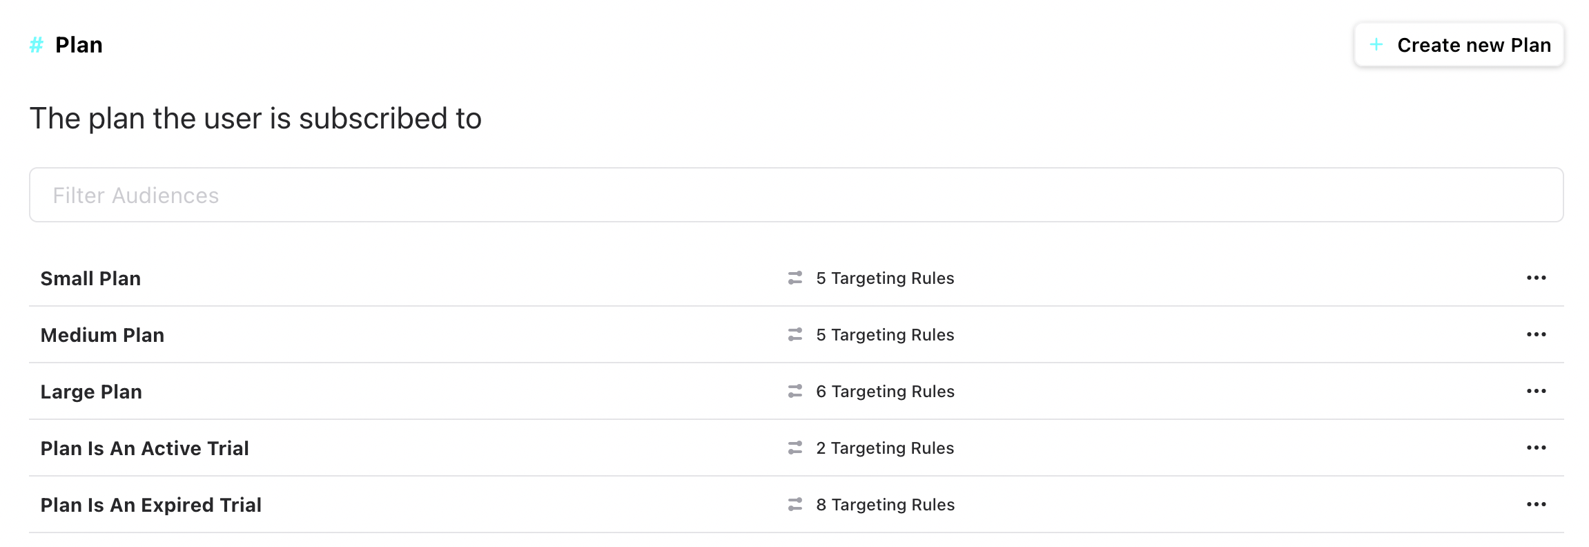
Task: Focus the Filter Audiences search field
Action: point(796,195)
